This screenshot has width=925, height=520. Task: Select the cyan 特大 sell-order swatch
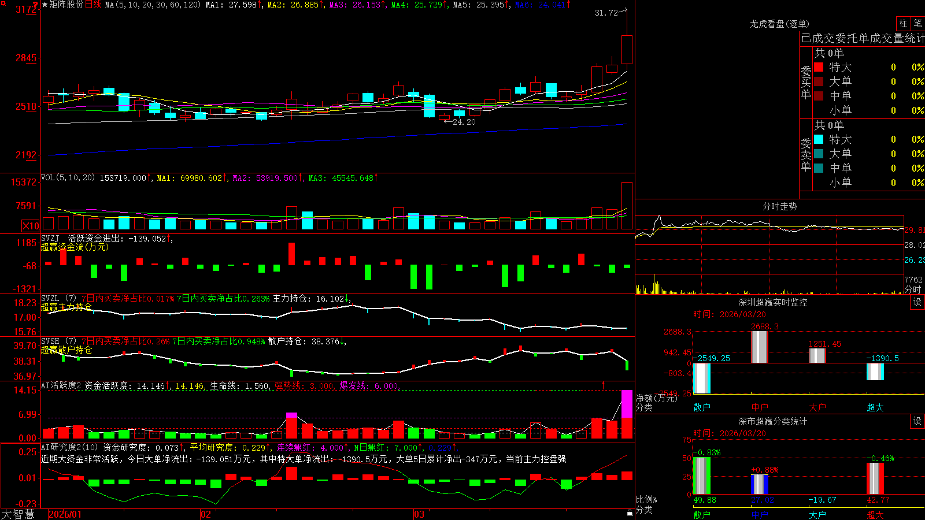pyautogui.click(x=819, y=139)
